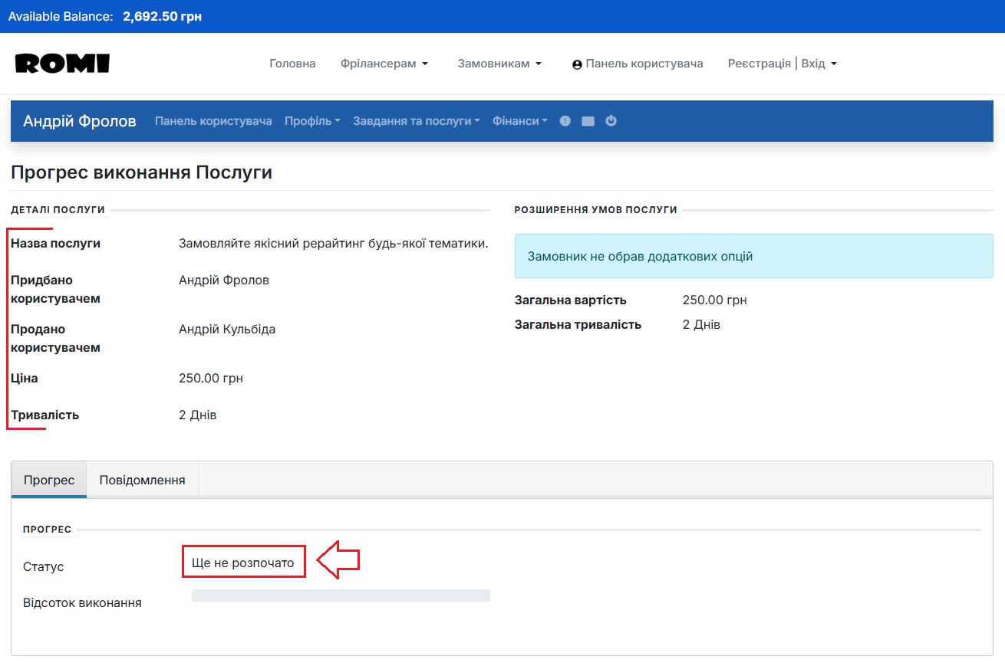Screen dimensions: 1005x666
Task: Select the Прогрес tab
Action: 49,480
